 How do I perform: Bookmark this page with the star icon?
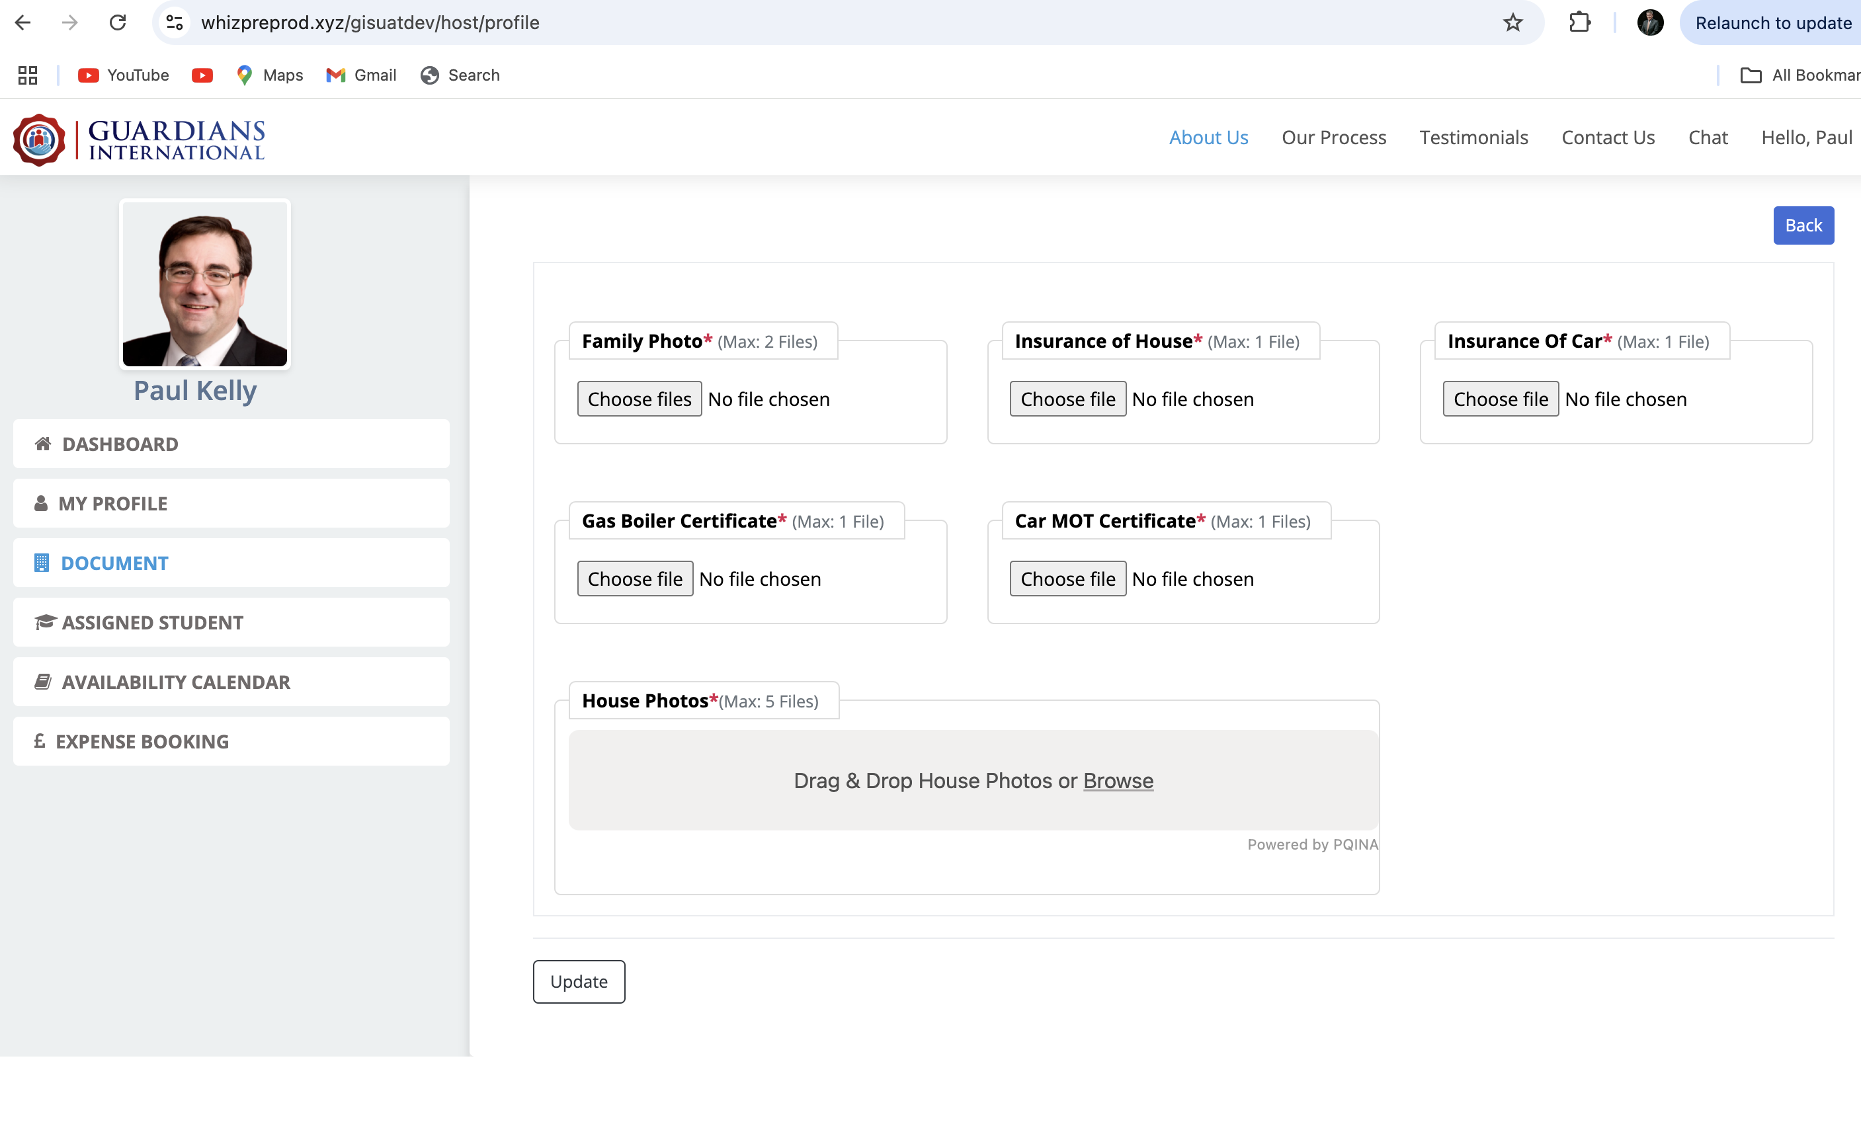click(1512, 22)
